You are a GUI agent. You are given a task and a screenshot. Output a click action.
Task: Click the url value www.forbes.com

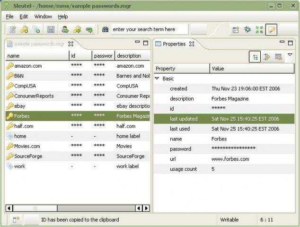point(230,159)
